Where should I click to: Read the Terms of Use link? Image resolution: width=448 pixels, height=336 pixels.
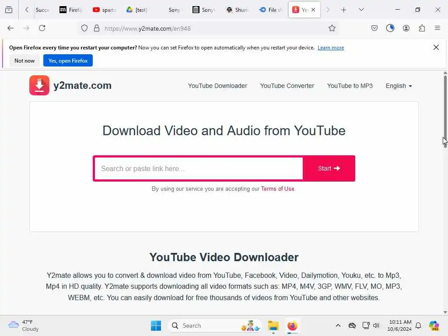(277, 189)
